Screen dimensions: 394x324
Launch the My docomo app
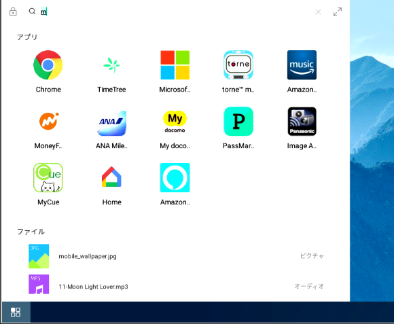point(175,122)
